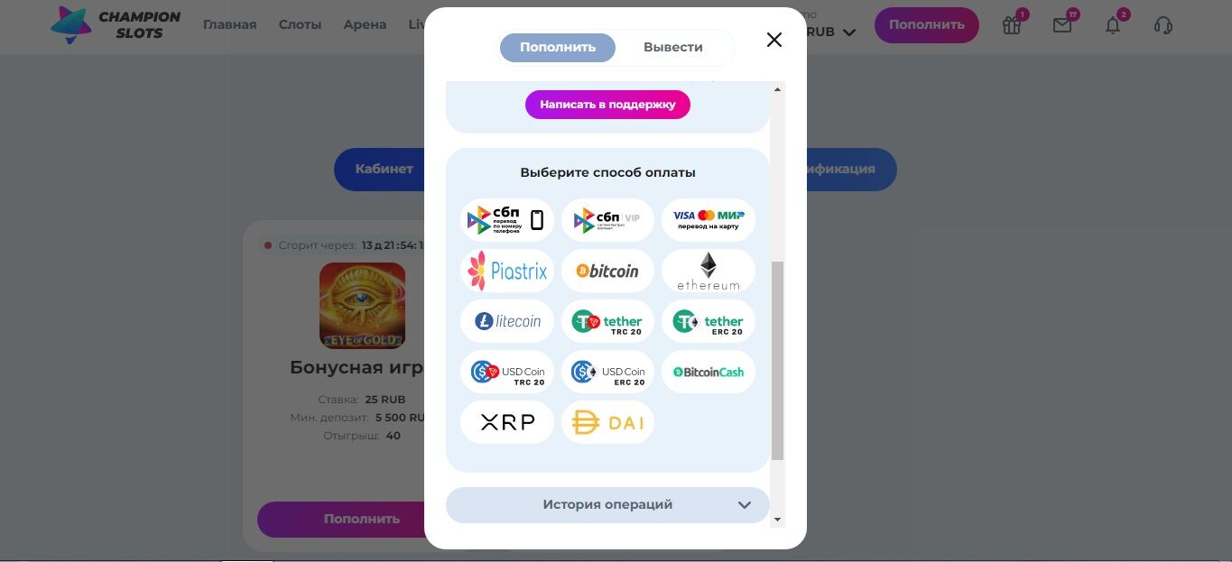The image size is (1232, 562).
Task: Select the Bitcoin payment option
Action: [x=607, y=271]
